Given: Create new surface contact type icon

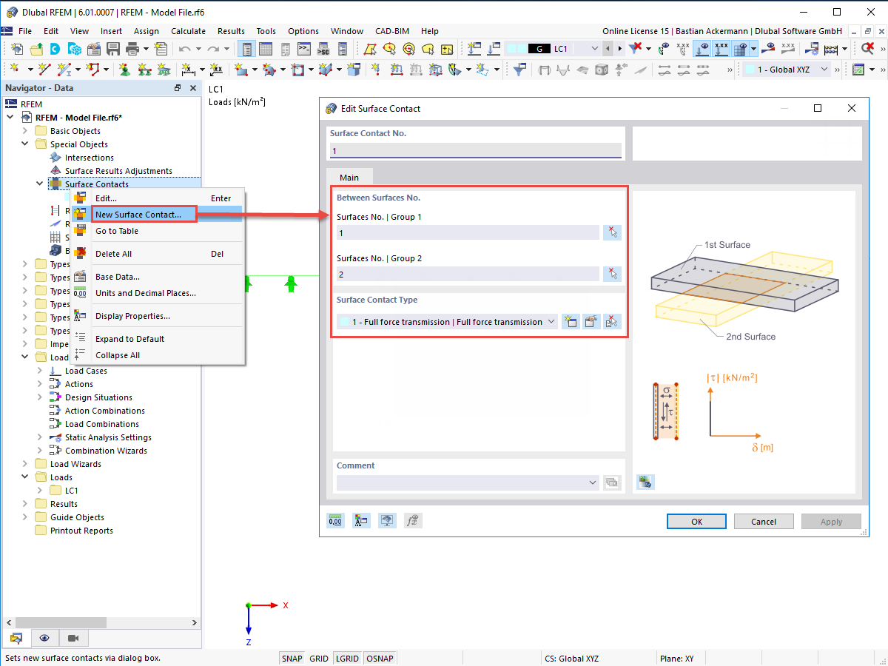Looking at the screenshot, I should tap(570, 322).
